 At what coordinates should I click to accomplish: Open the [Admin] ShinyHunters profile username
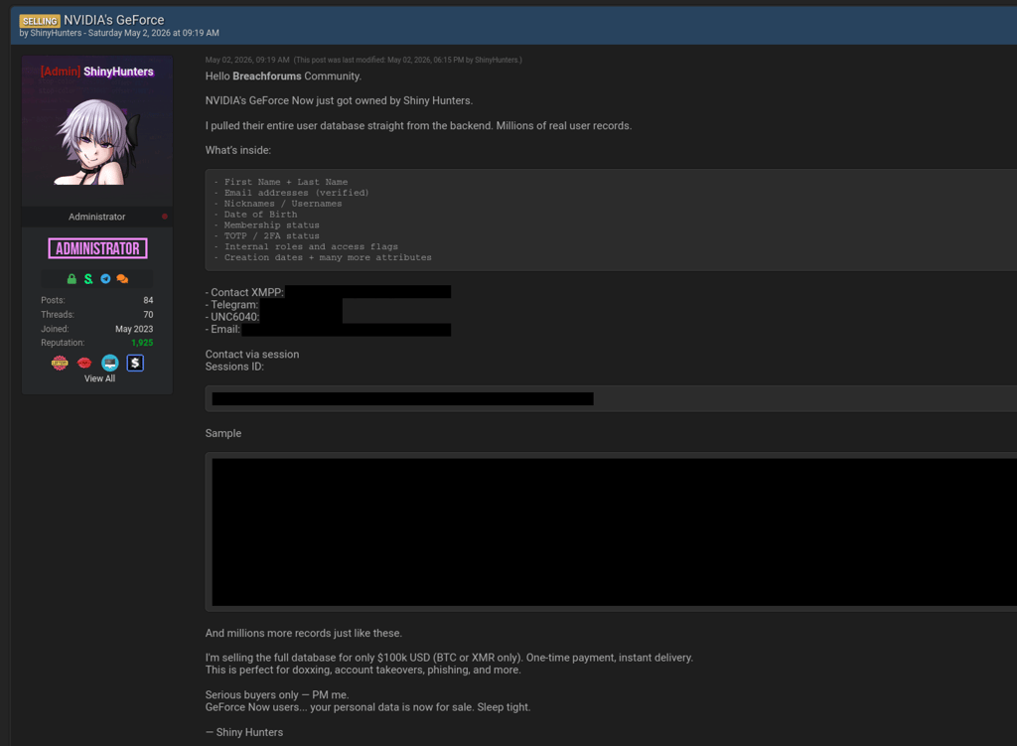click(x=97, y=72)
